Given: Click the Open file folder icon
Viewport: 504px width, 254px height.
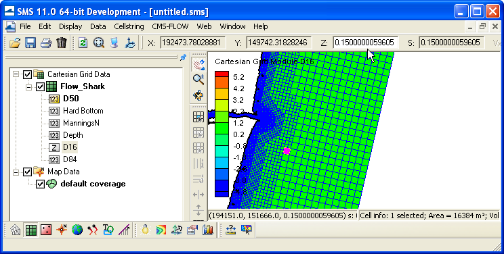Looking at the screenshot, I should [15, 43].
